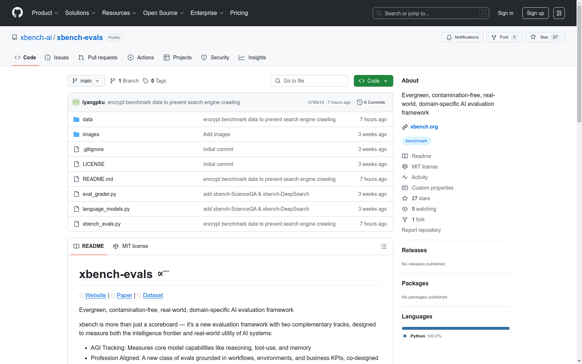The width and height of the screenshot is (582, 364).
Task: Open the Website link in README
Action: (95, 296)
